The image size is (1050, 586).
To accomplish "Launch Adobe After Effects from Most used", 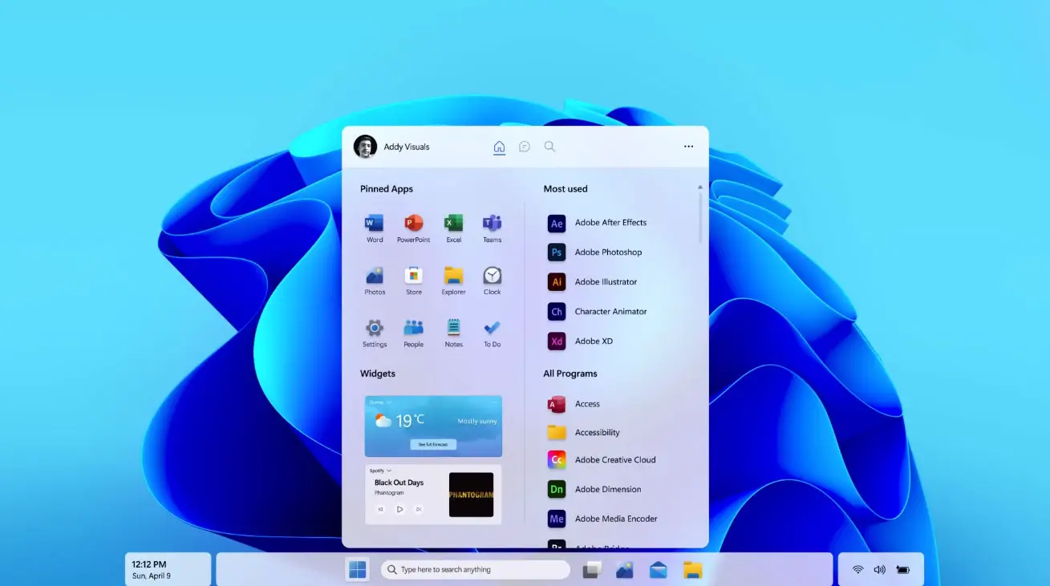I will (x=598, y=223).
